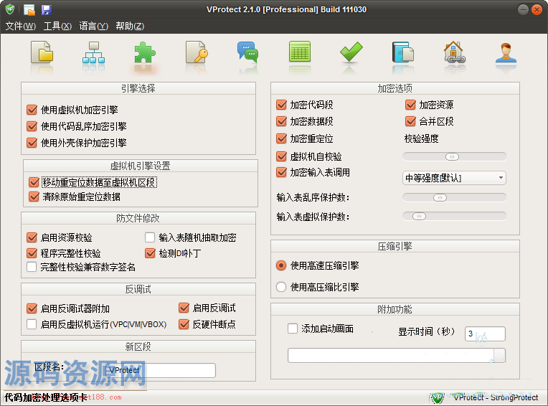Open the 帮助(Z) menu
The image size is (548, 406).
click(130, 26)
